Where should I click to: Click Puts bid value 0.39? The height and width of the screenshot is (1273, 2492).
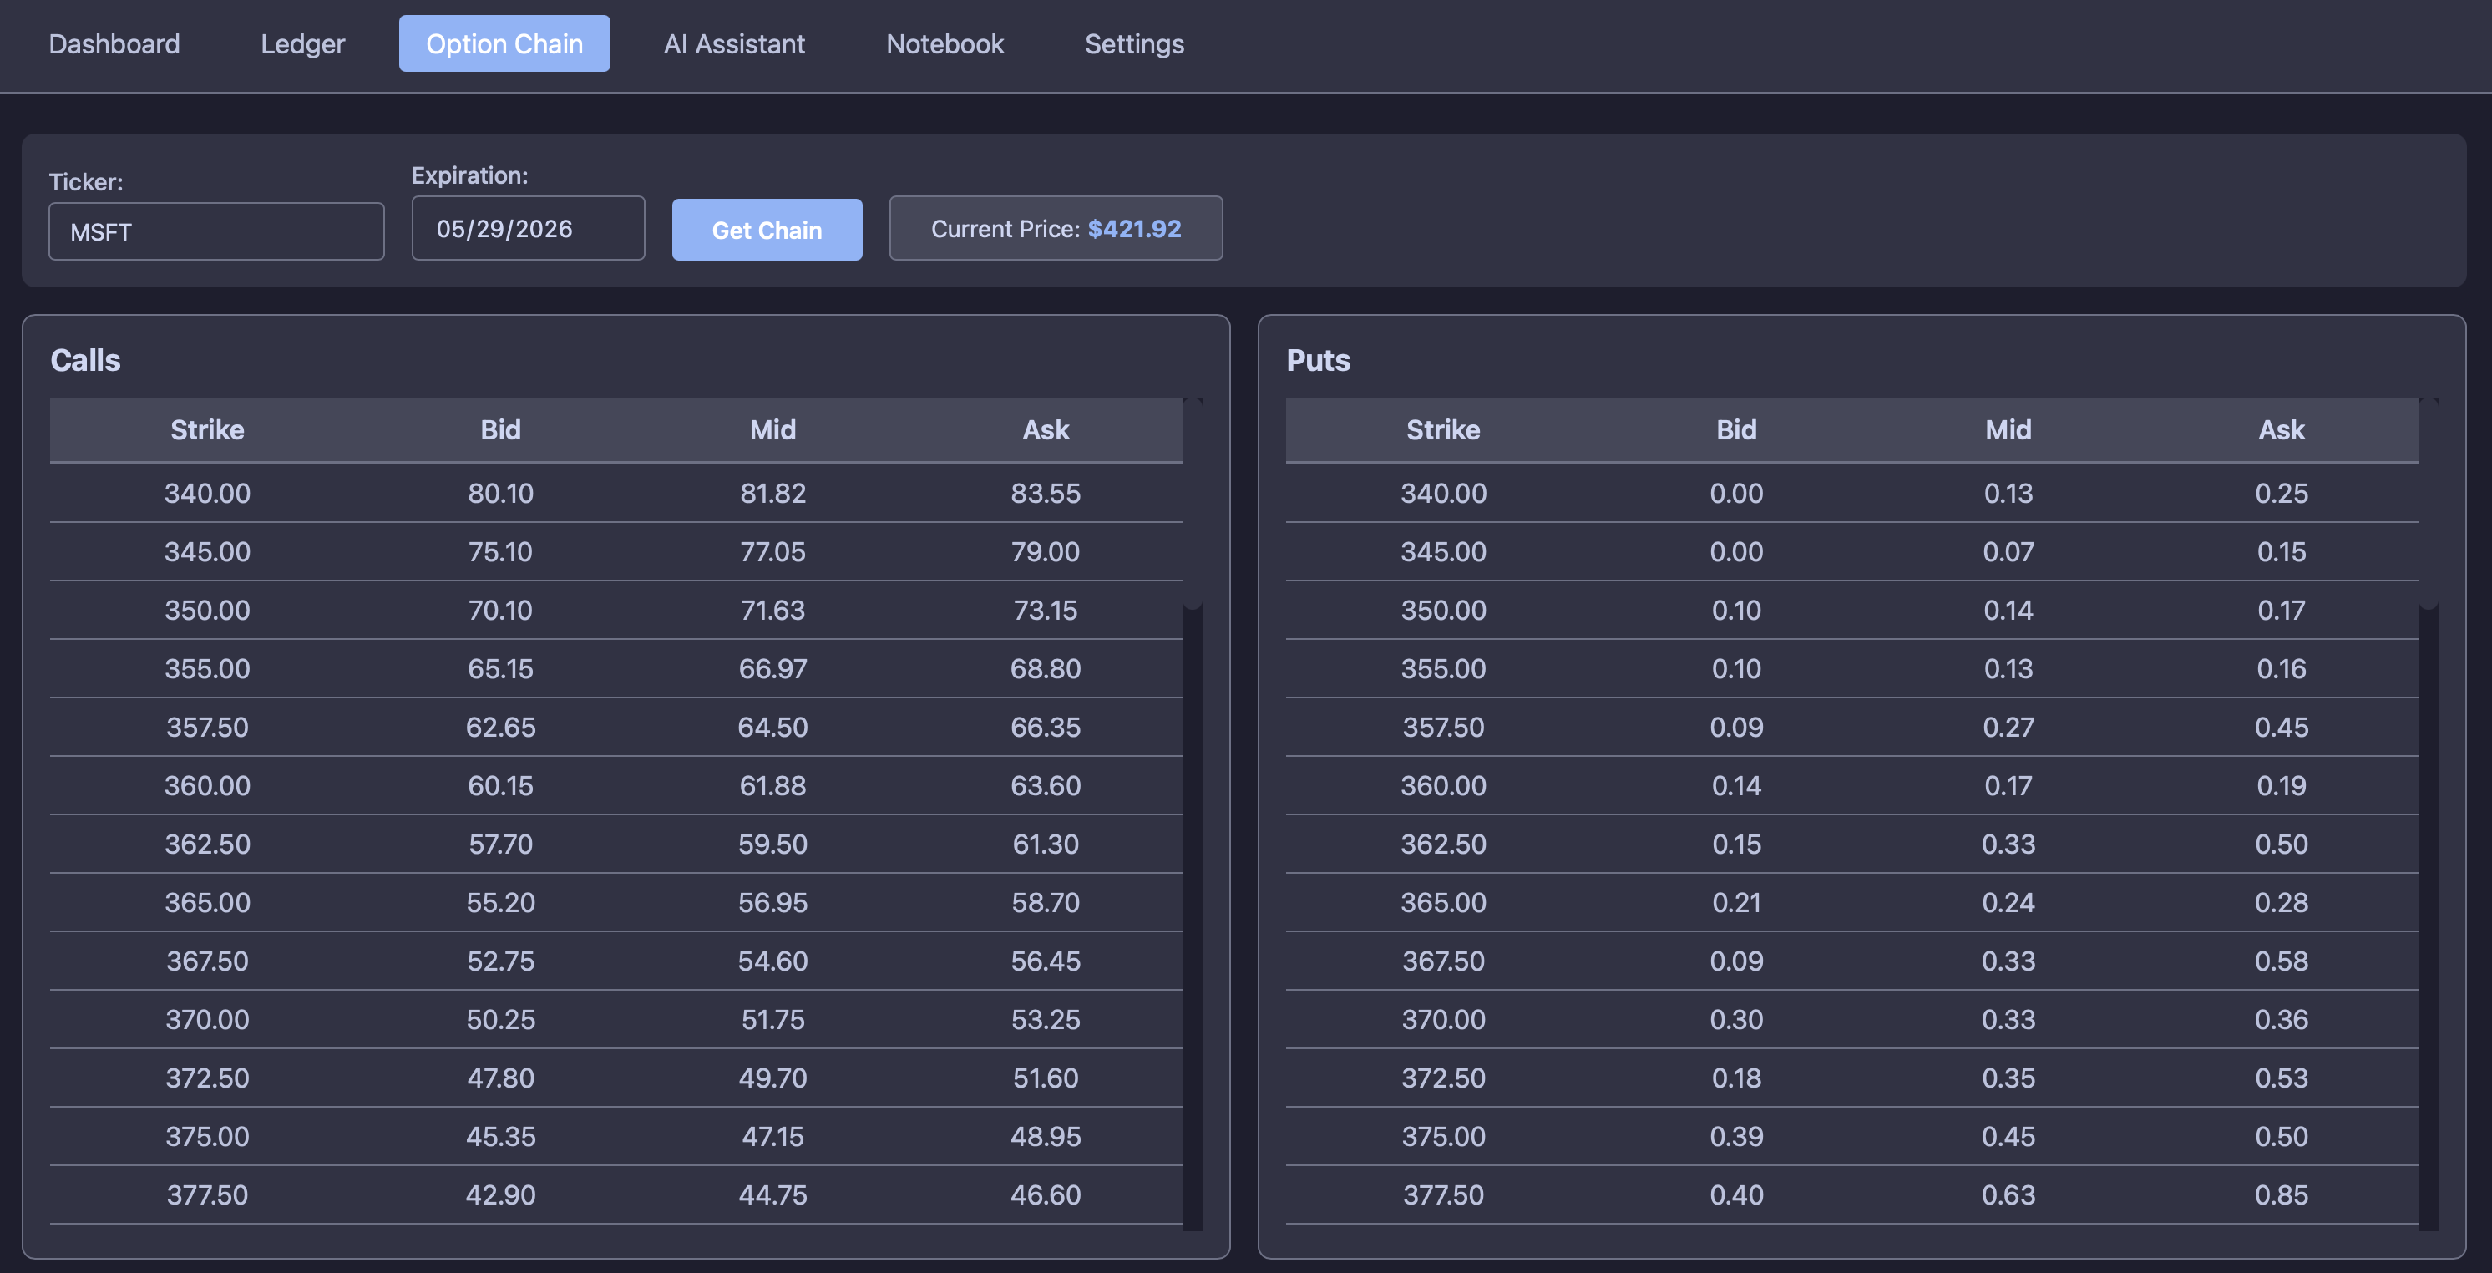tap(1736, 1137)
